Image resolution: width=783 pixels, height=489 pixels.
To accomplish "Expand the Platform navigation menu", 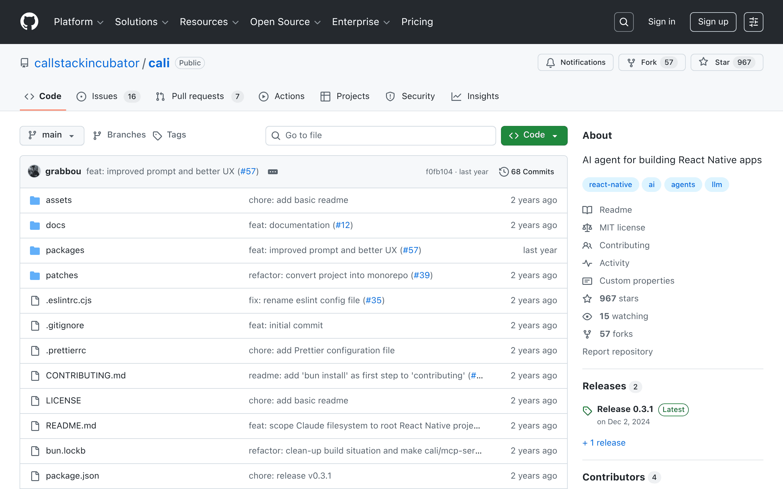I will [79, 22].
